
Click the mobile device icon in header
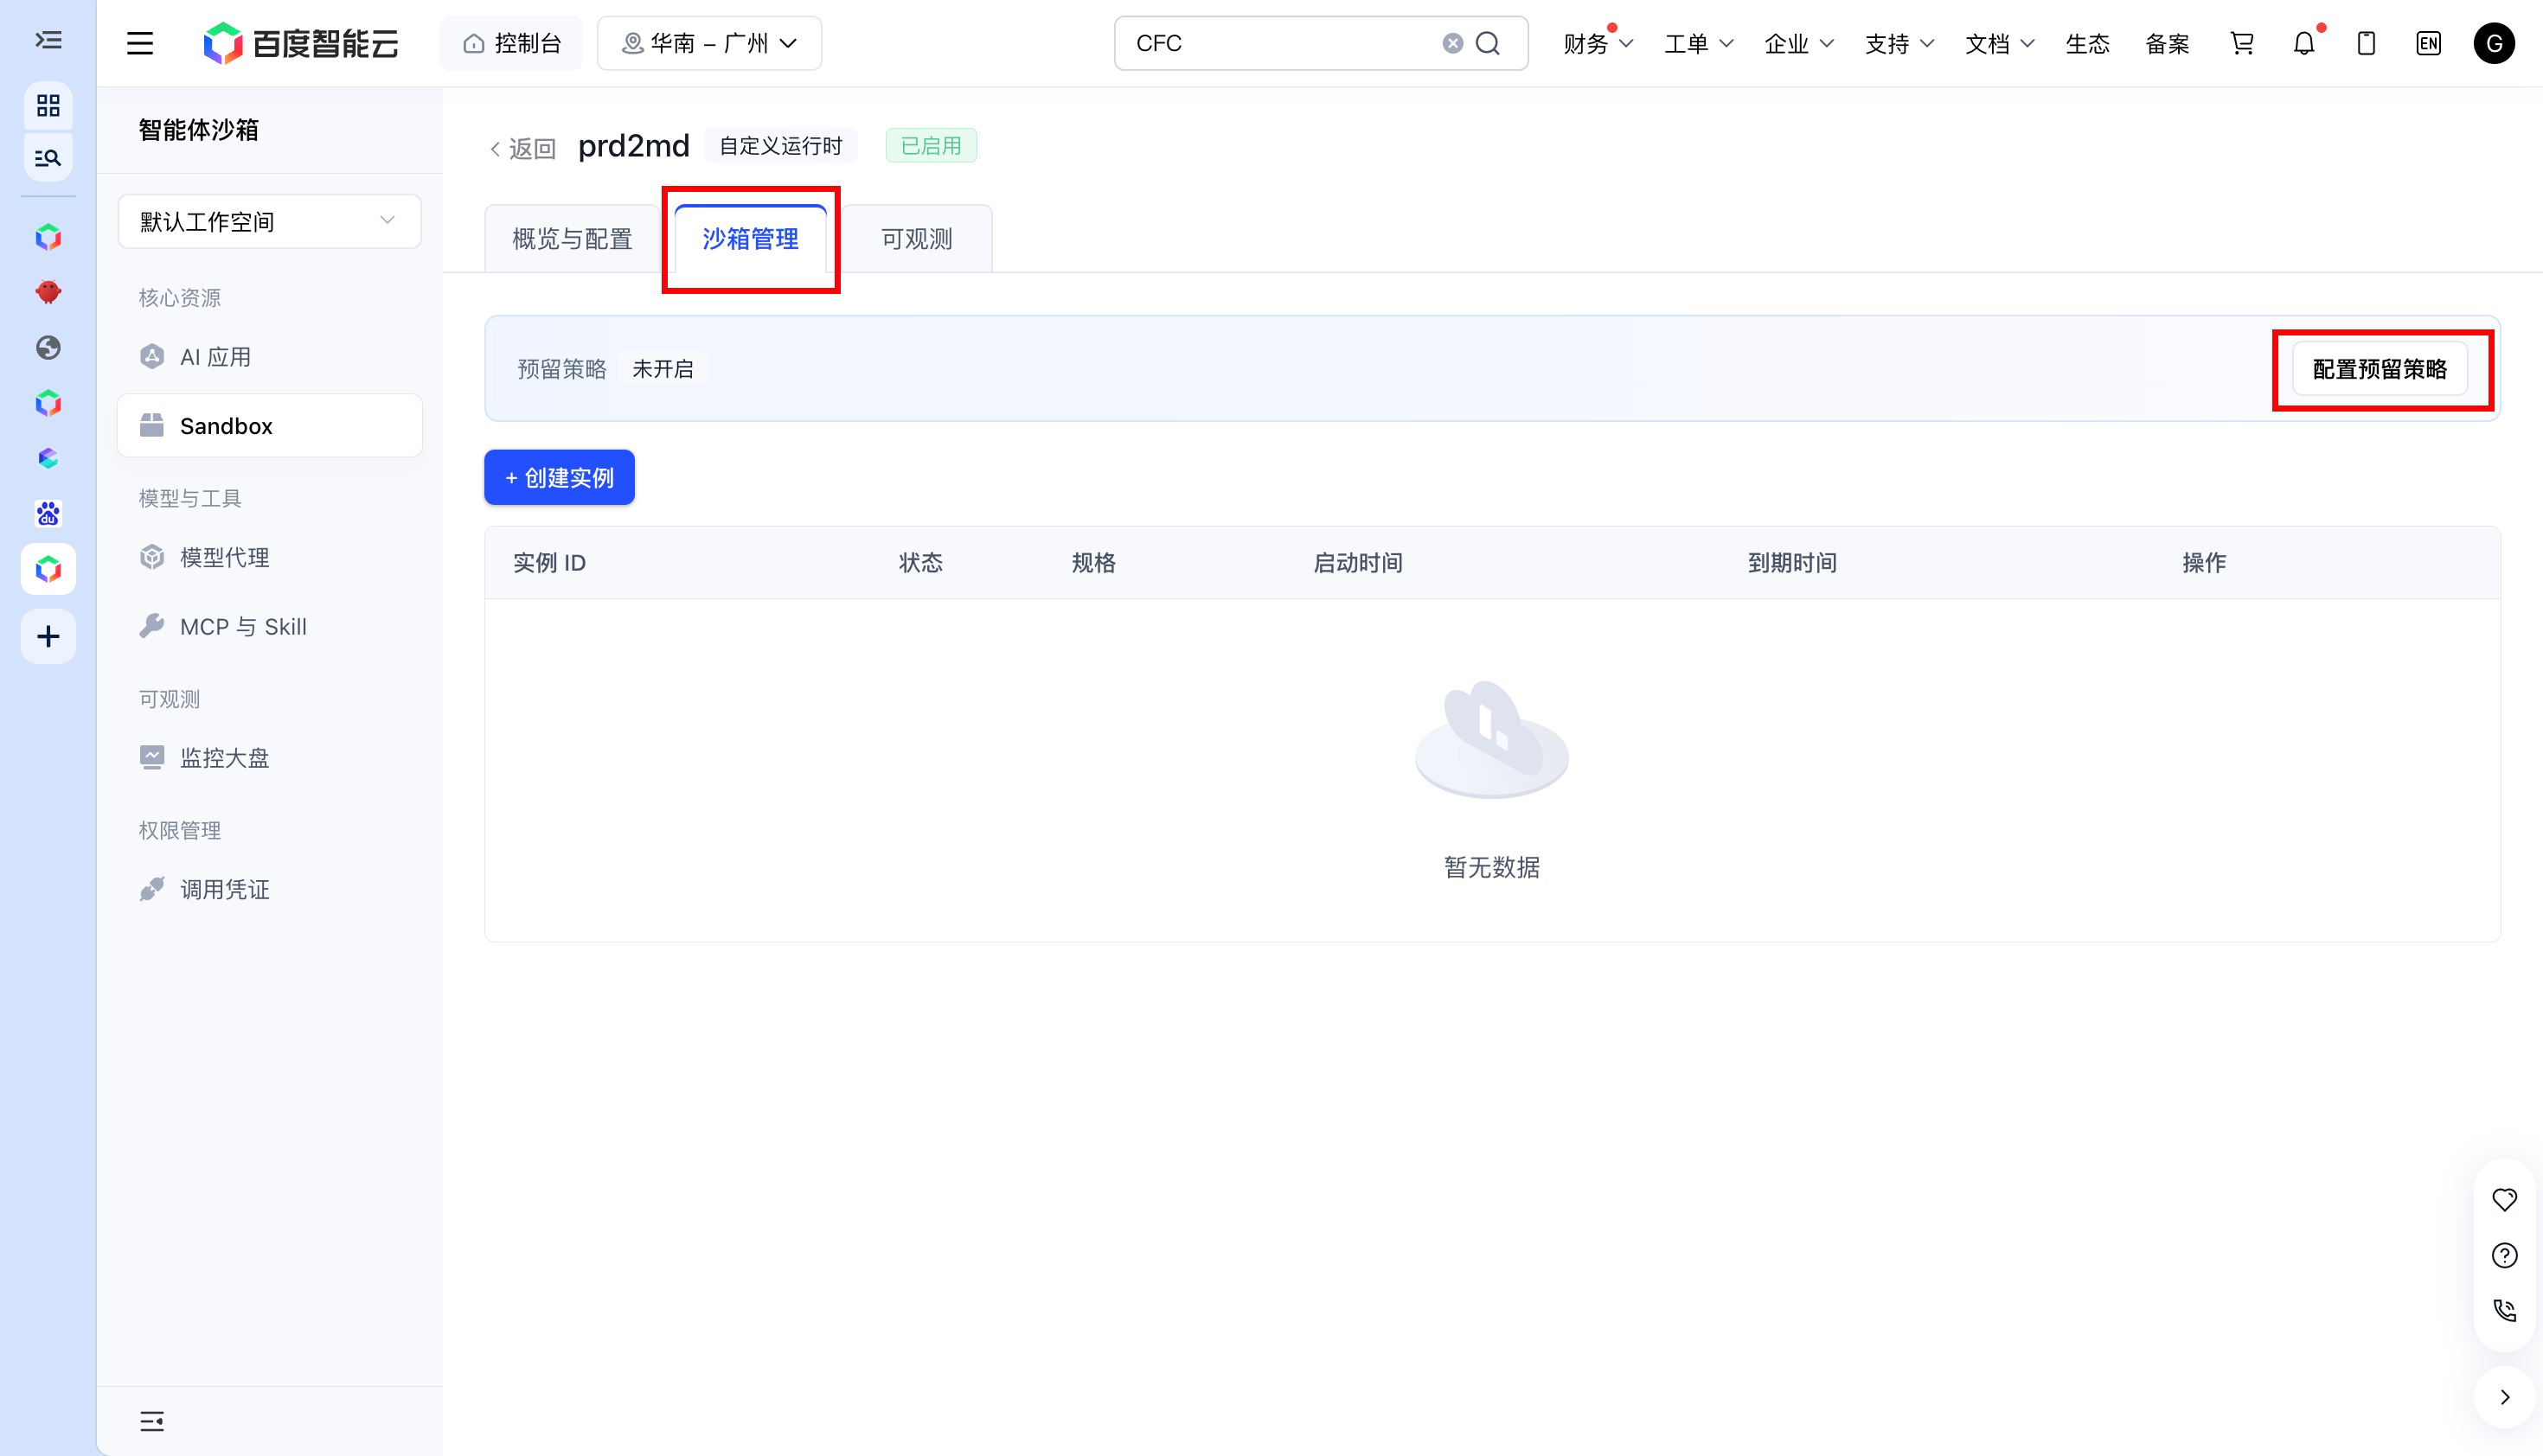coord(2366,43)
